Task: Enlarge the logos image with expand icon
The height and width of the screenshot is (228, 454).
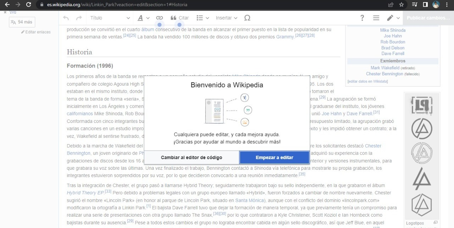Action: pyautogui.click(x=436, y=223)
